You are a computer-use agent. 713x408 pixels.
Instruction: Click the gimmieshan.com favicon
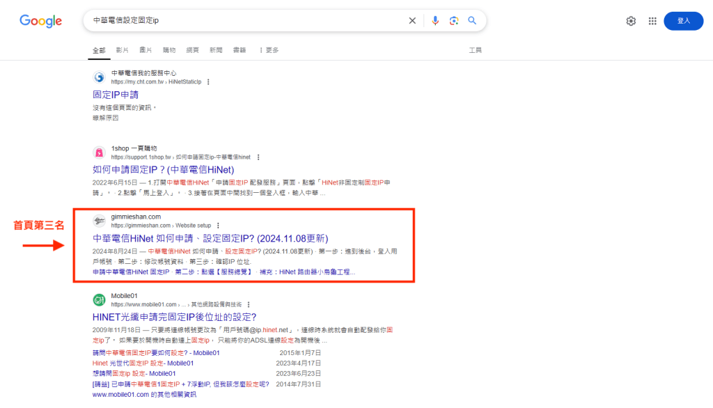click(99, 221)
